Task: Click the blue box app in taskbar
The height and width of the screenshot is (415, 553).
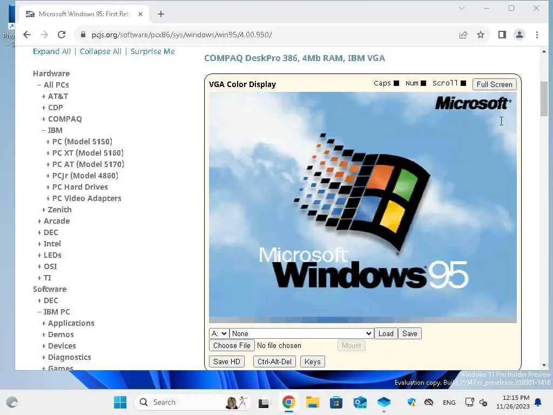Action: click(384, 402)
